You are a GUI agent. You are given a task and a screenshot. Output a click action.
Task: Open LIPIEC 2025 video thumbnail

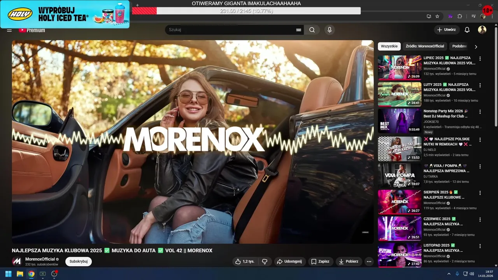click(400, 68)
